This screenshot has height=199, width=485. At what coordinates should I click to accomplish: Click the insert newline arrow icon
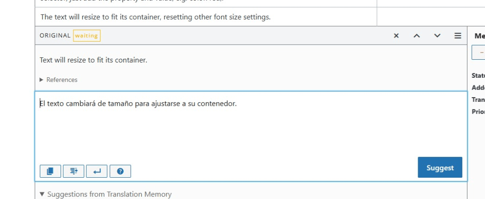(x=97, y=171)
